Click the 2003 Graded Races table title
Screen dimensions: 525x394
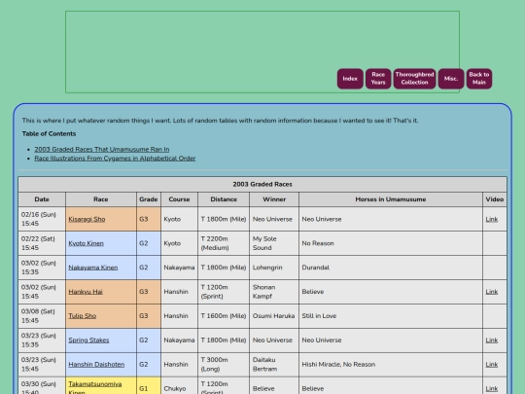click(x=262, y=184)
